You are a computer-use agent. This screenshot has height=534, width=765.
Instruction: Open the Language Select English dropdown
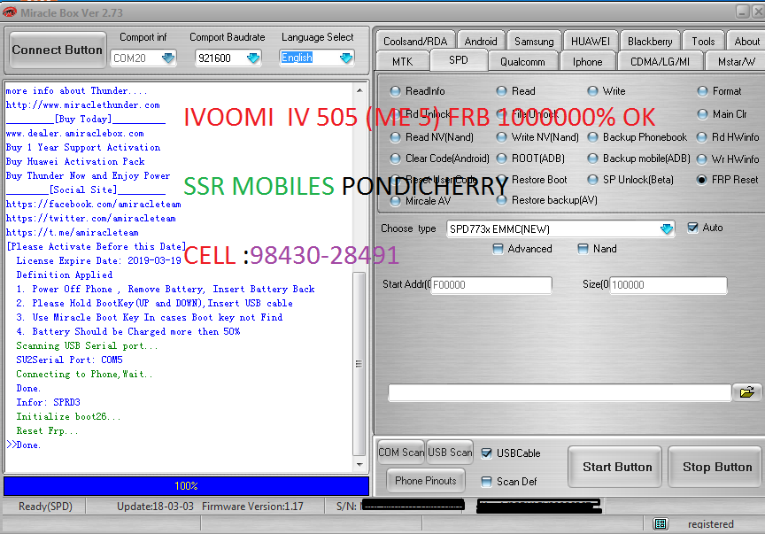click(x=346, y=58)
